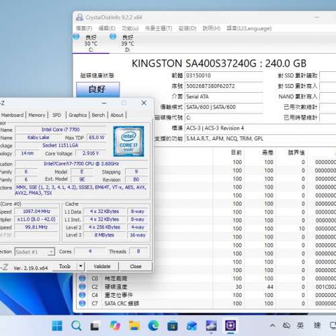The height and width of the screenshot is (336, 336).
Task: Switch to the SPD tab in CPU-Z
Action: point(56,115)
